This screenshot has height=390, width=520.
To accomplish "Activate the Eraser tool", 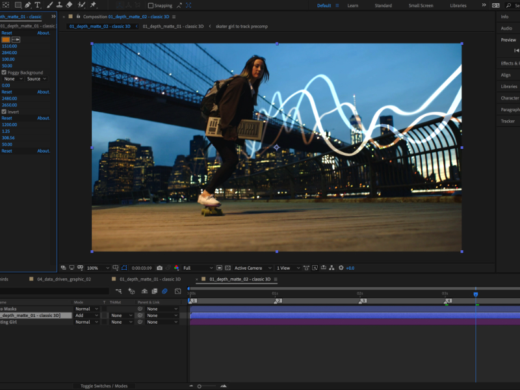I will [x=69, y=5].
